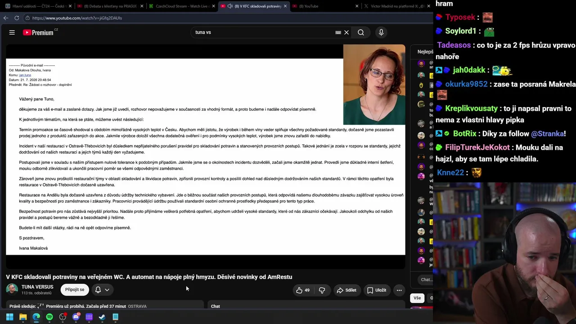Reload the current page
Viewport: 576px width, 324px height.
click(17, 18)
